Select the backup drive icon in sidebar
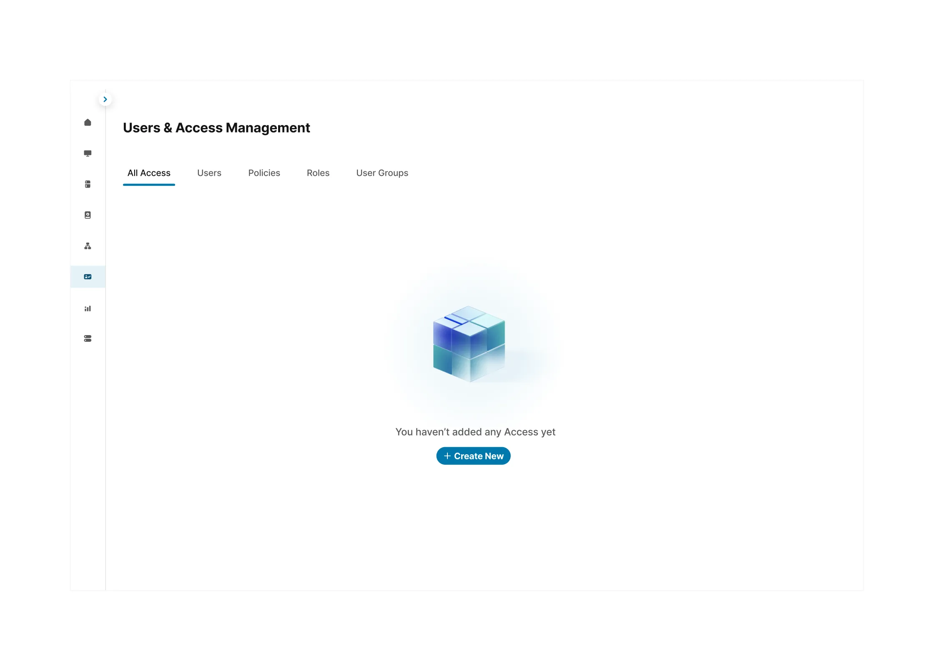This screenshot has height=671, width=934. (x=88, y=215)
